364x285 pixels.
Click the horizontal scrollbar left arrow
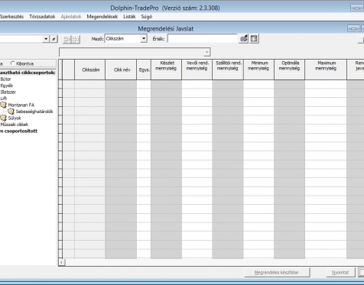point(61,262)
